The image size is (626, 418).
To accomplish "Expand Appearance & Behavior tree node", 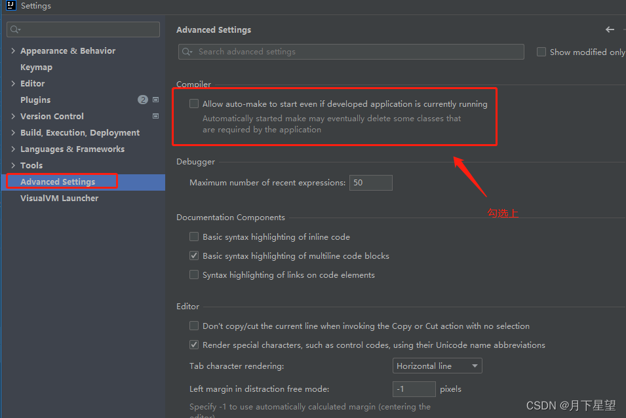I will 13,50.
